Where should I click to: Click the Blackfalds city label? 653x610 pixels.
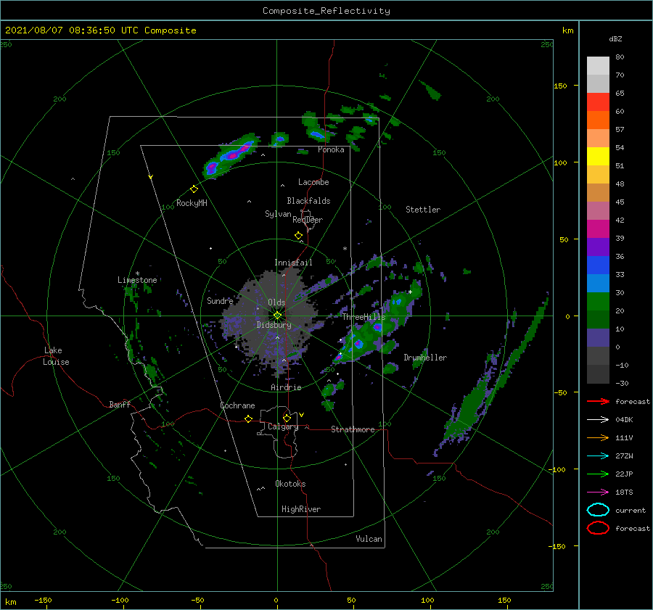308,201
